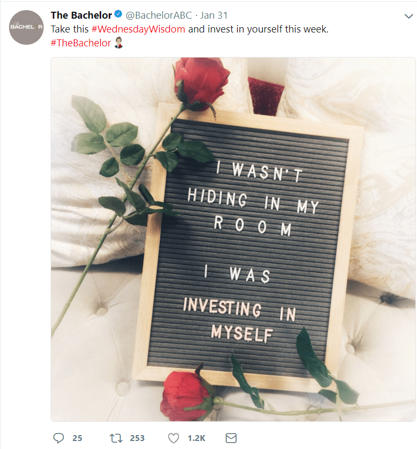Screen dimensions: 417x449
Task: Open the letter board photo
Action: point(233,239)
